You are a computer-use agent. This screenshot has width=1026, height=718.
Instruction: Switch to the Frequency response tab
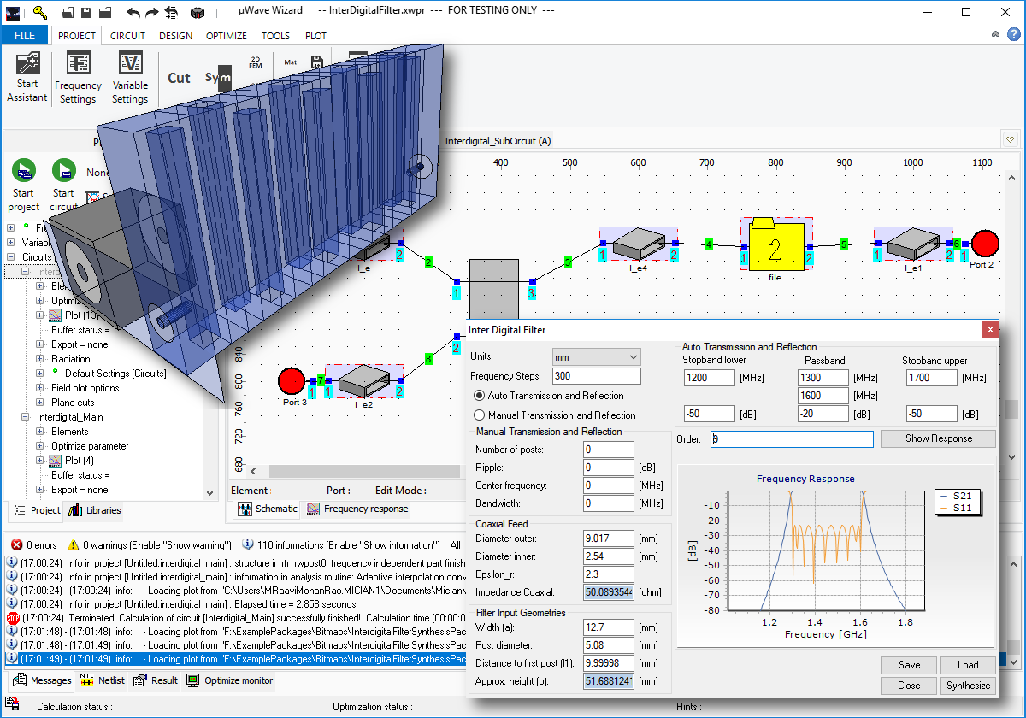pos(357,509)
